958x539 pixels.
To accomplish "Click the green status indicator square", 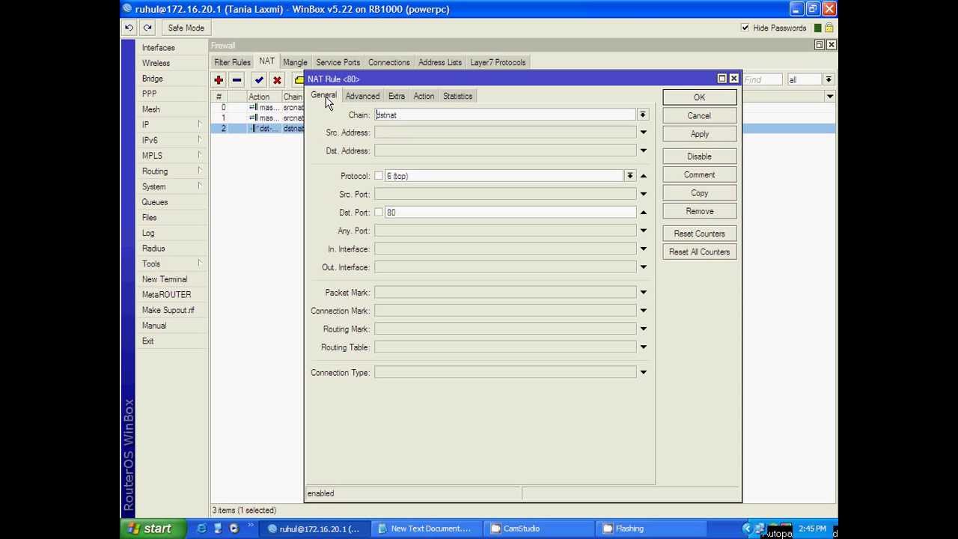I will (818, 28).
